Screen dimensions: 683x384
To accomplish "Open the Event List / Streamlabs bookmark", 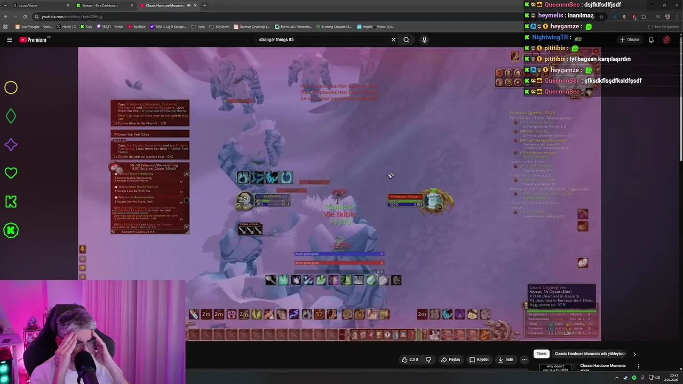I will pos(293,26).
